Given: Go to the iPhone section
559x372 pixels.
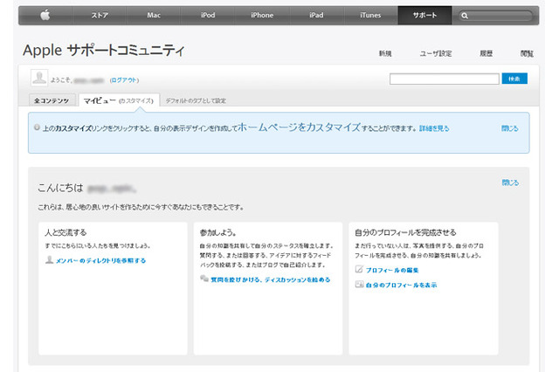Looking at the screenshot, I should coord(262,16).
